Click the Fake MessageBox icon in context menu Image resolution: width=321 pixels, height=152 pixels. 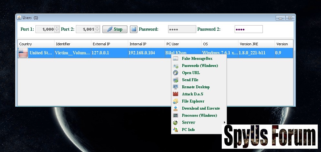(176, 59)
